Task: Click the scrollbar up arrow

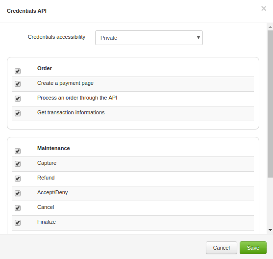Action: tap(270, 27)
